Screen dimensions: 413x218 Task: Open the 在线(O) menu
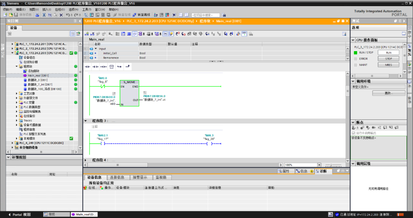(x=59, y=9)
